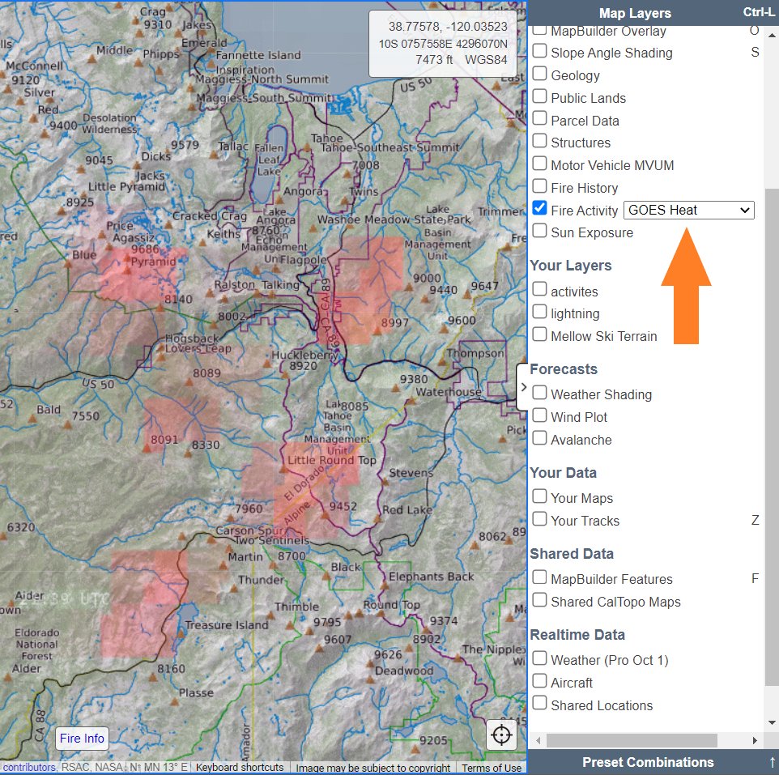Click the left arrow of the horizontal scrollbar
This screenshot has width=779, height=775.
(538, 739)
